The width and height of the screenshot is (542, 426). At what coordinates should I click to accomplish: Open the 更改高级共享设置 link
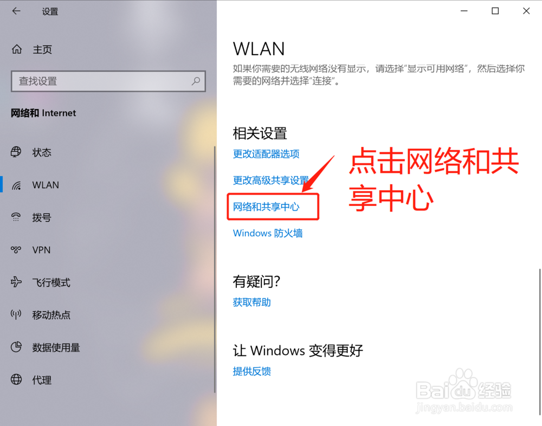coord(270,180)
